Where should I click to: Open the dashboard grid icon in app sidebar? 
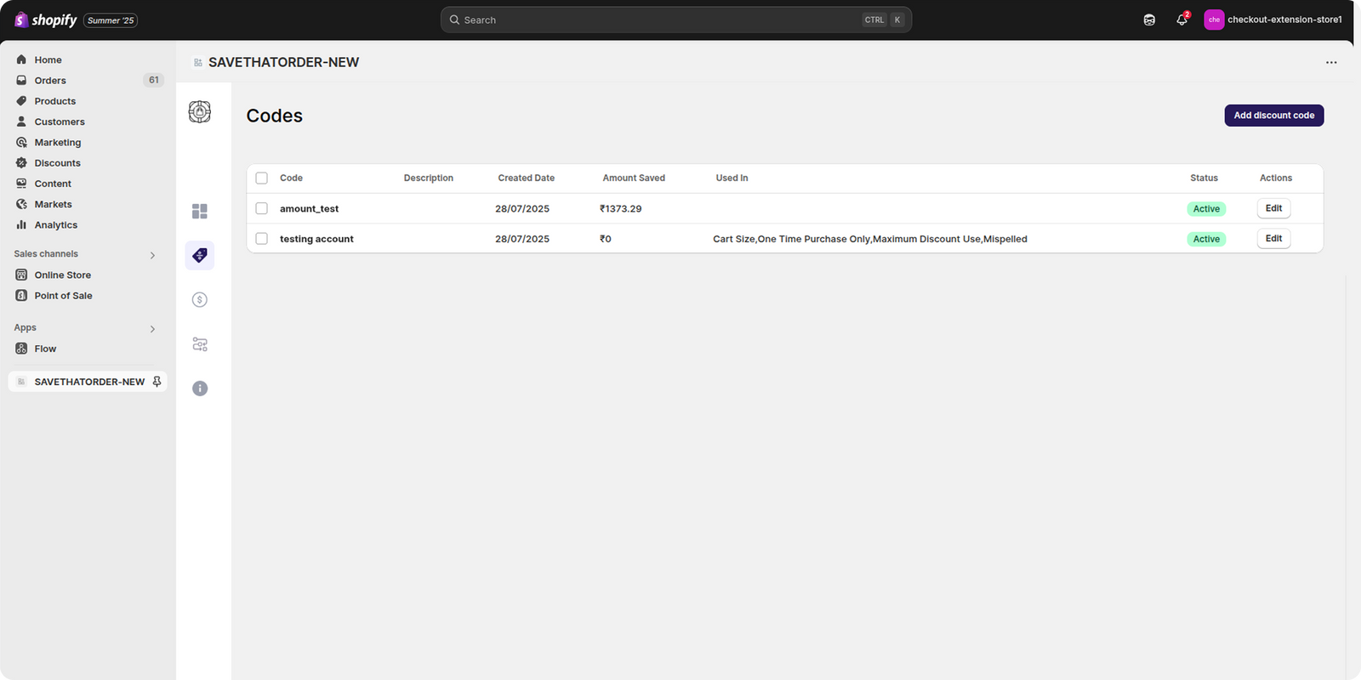coord(200,212)
